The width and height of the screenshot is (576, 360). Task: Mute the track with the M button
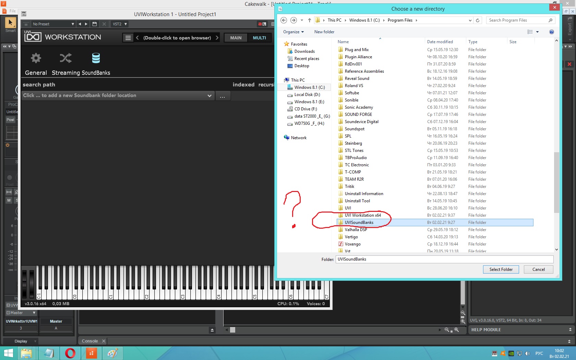[9, 200]
